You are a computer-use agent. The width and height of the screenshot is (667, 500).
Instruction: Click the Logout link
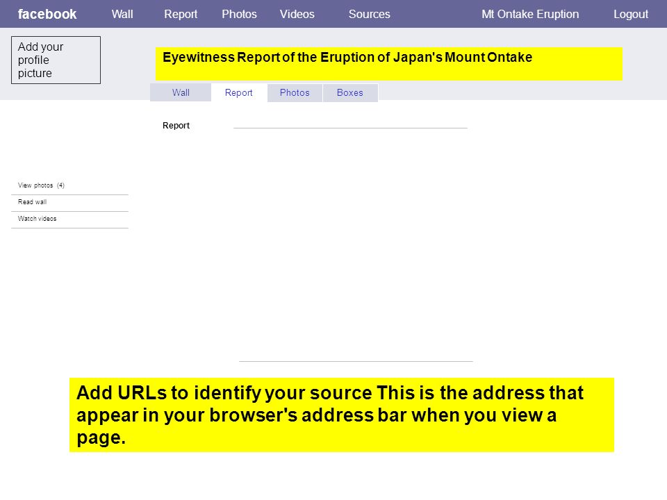coord(631,14)
